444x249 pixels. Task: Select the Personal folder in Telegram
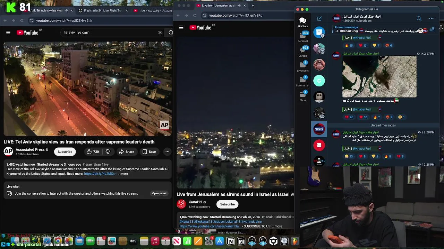pos(302,37)
